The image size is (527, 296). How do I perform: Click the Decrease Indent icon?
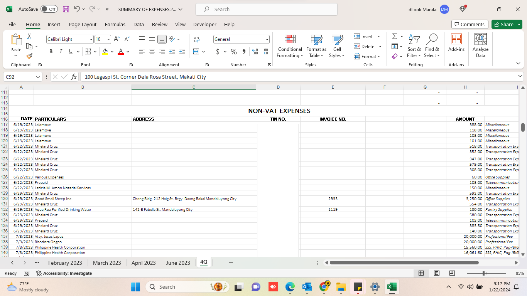(x=172, y=52)
